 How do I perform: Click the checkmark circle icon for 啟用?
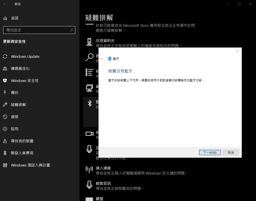click(5, 129)
